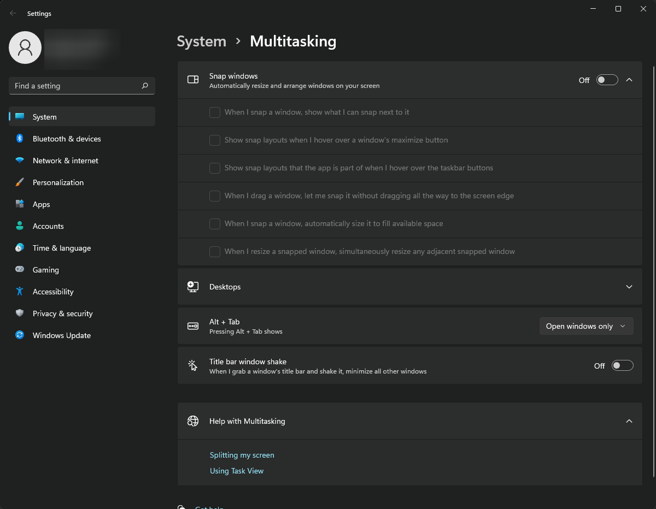Click the Windows Update sync icon
This screenshot has height=509, width=656.
pyautogui.click(x=20, y=335)
